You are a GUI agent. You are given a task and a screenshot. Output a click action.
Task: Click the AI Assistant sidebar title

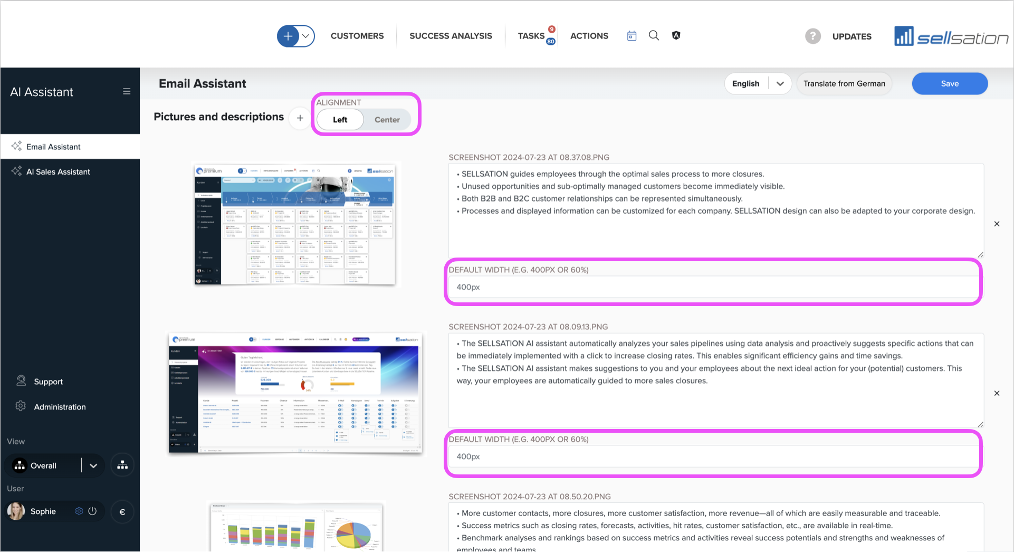pos(42,92)
